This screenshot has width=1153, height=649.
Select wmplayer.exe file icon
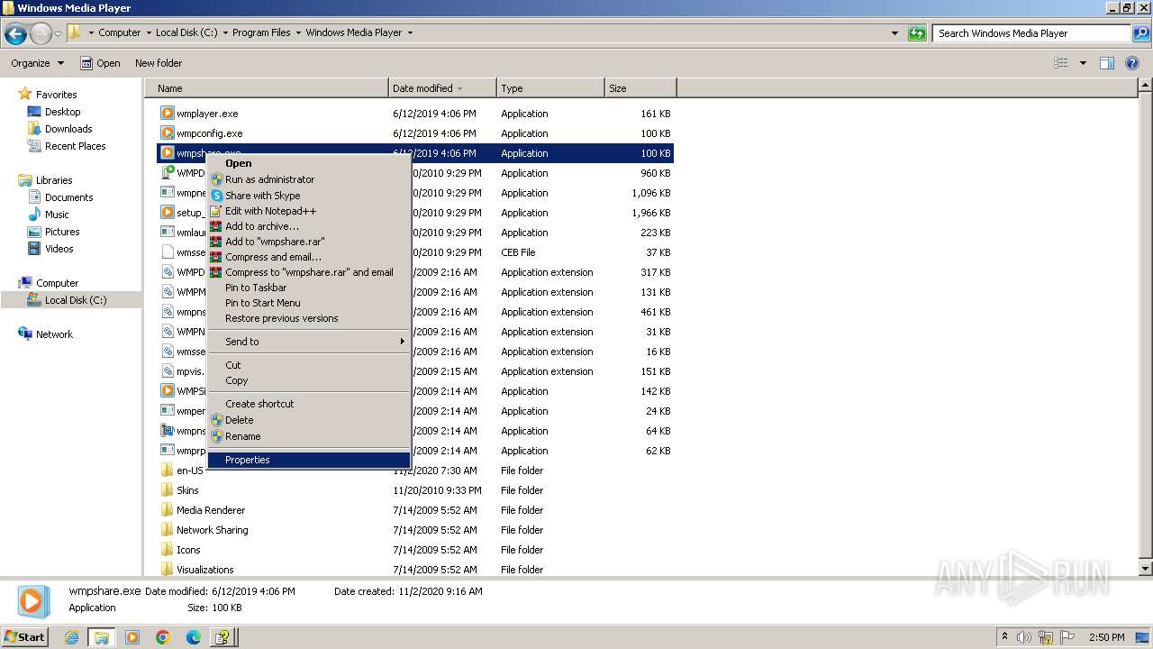(167, 114)
